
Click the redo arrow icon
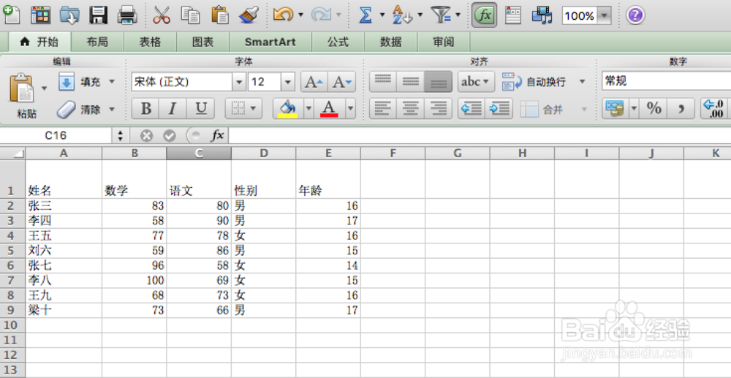click(x=322, y=15)
